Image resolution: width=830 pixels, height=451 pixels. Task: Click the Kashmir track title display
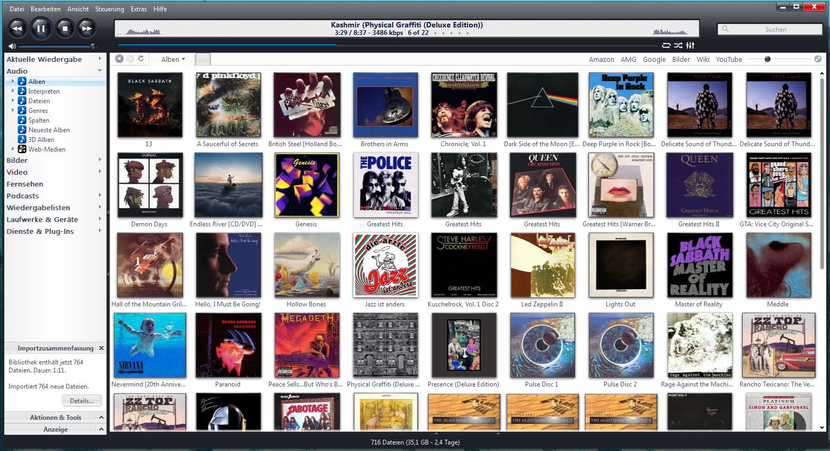pos(407,25)
